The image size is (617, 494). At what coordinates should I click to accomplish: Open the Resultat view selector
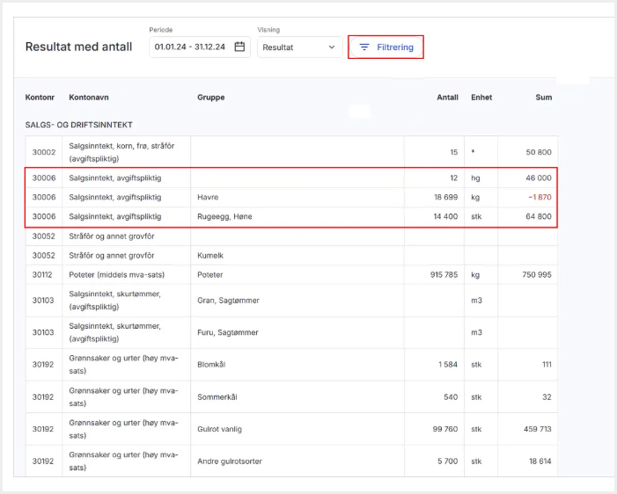[299, 47]
